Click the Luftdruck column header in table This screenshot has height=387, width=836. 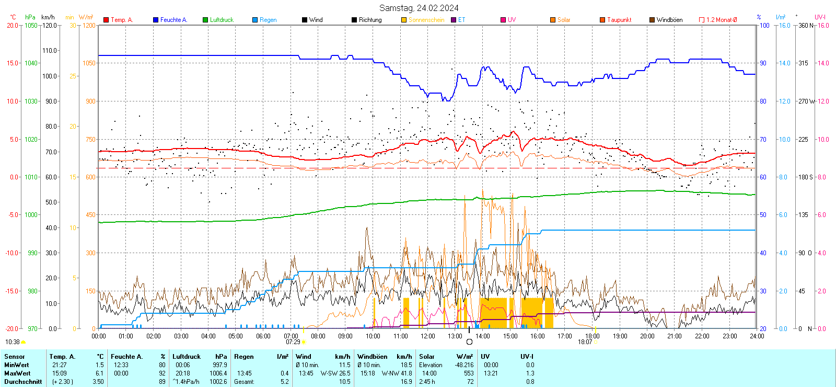pyautogui.click(x=187, y=357)
